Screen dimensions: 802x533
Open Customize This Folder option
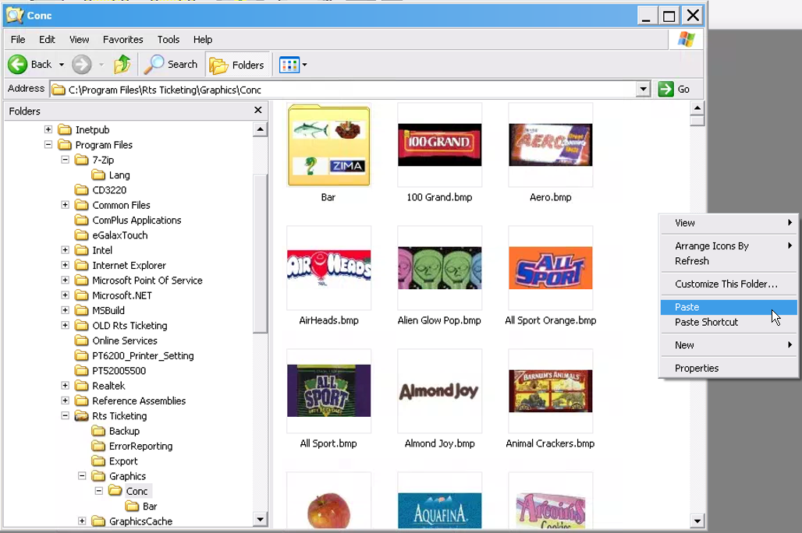click(729, 284)
